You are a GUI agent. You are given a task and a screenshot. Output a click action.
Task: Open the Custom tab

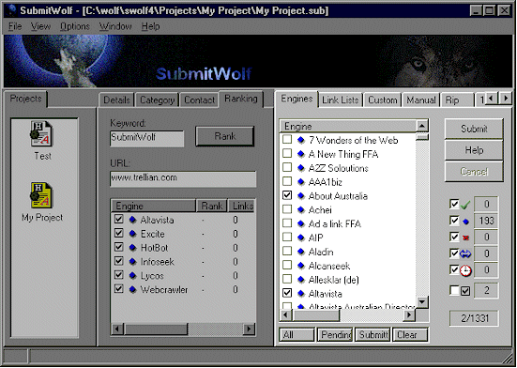pos(383,100)
